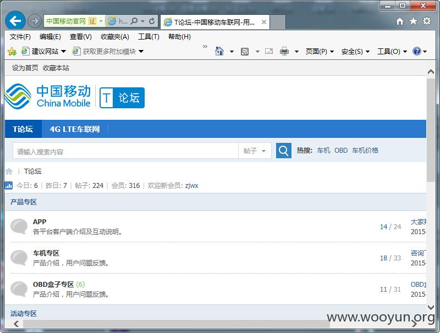The height and width of the screenshot is (333, 440).
Task: Click the horizontal scrollbar left arrow
Action: [16, 324]
